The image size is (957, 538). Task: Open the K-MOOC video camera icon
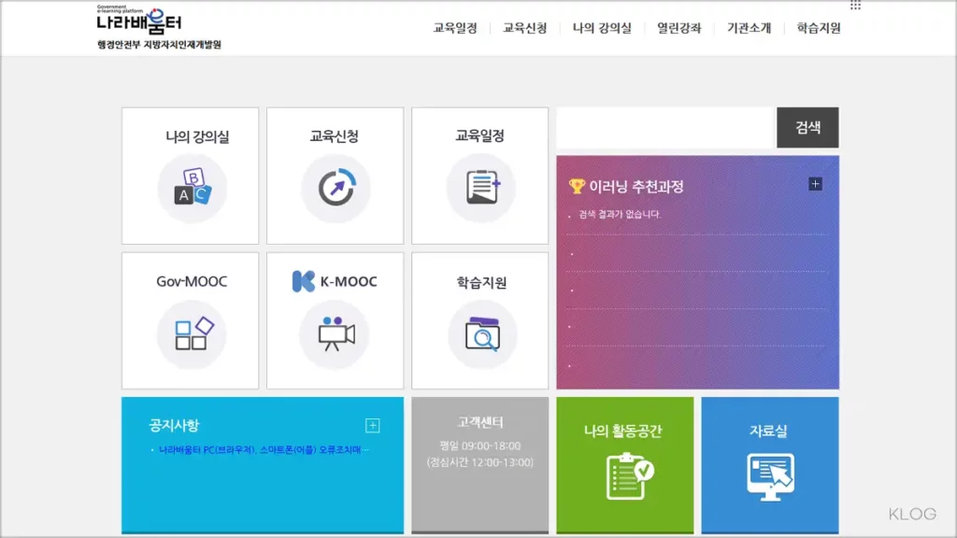(335, 334)
